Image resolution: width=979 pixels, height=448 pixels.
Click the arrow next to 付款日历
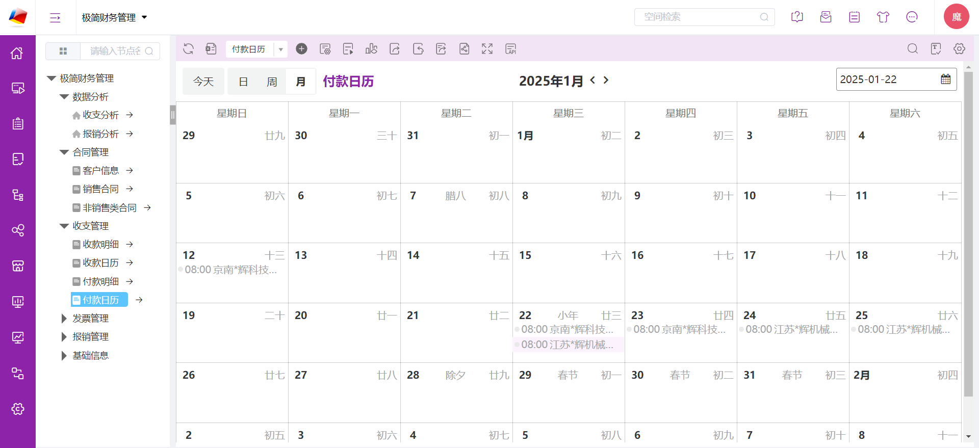[x=139, y=300]
